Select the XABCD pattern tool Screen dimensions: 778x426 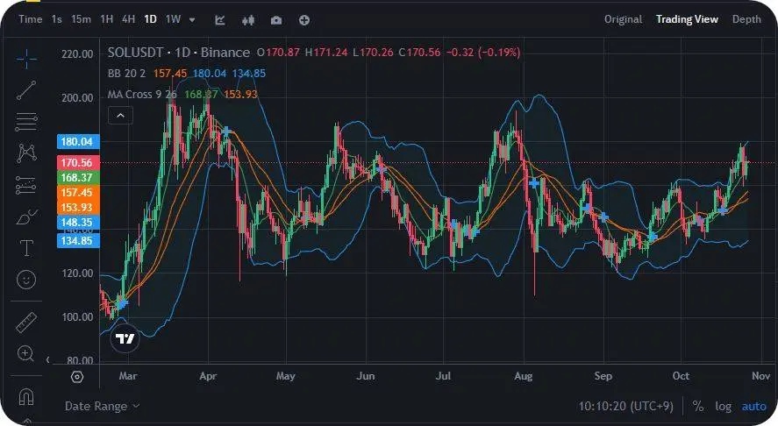pyautogui.click(x=26, y=153)
